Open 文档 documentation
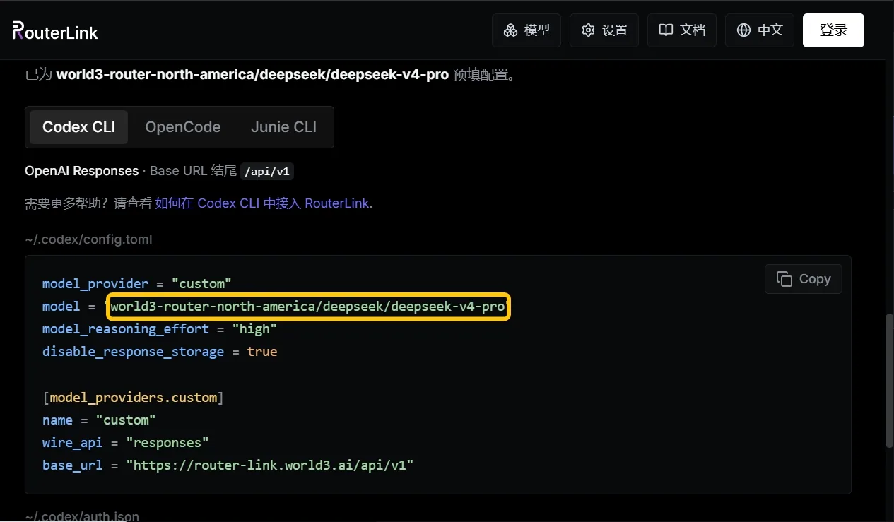This screenshot has height=522, width=894. 682,30
